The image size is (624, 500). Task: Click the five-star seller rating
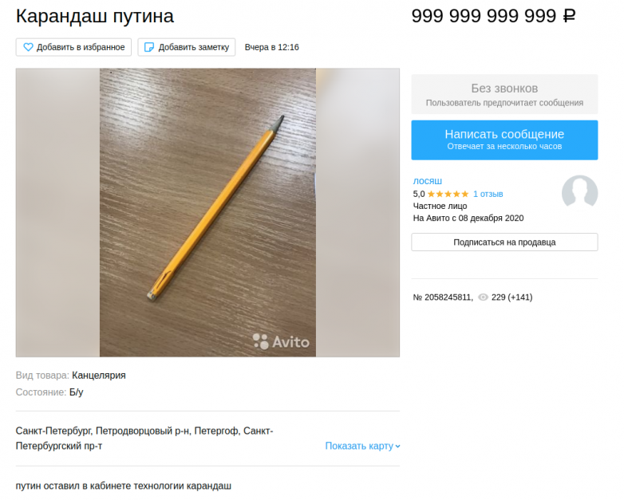448,194
